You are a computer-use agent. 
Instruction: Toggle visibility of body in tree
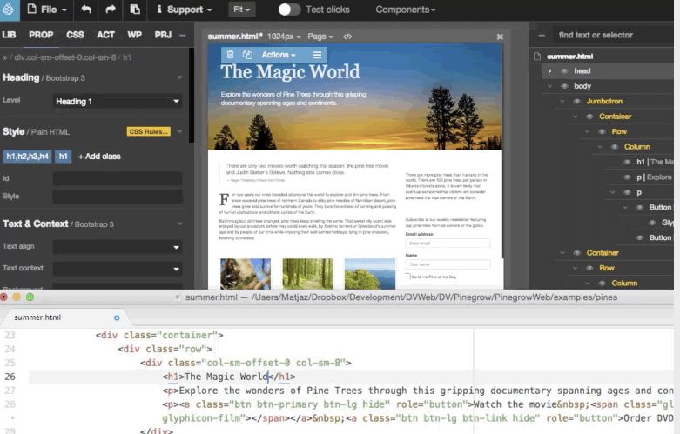coord(564,86)
